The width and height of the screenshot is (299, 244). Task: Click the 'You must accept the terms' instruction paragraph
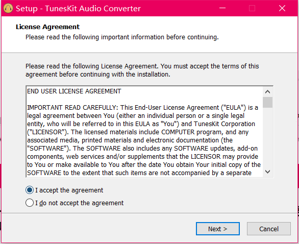pos(142,70)
